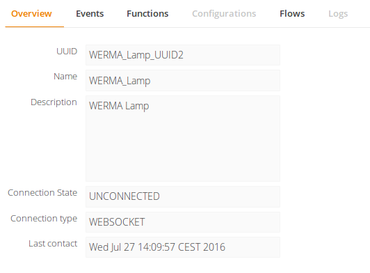
Task: Click the Name field containing WERMA_Lamp
Action: [x=183, y=81]
